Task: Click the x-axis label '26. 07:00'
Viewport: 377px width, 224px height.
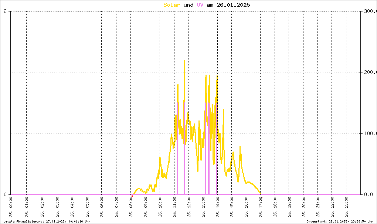Action: tap(116, 207)
